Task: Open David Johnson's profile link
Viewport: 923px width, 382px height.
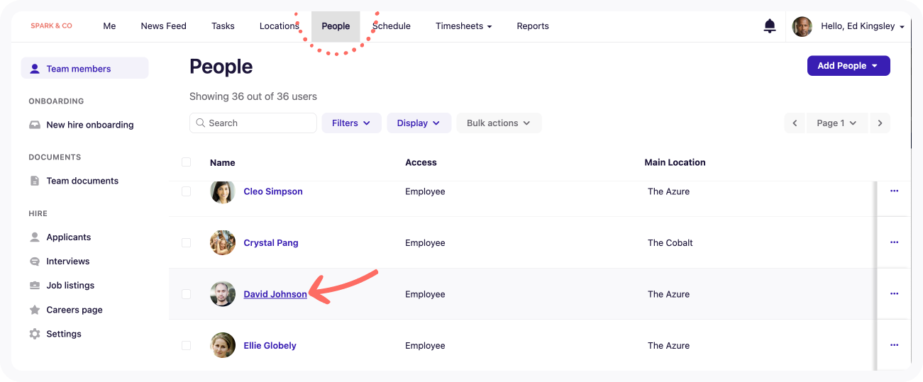Action: tap(275, 294)
